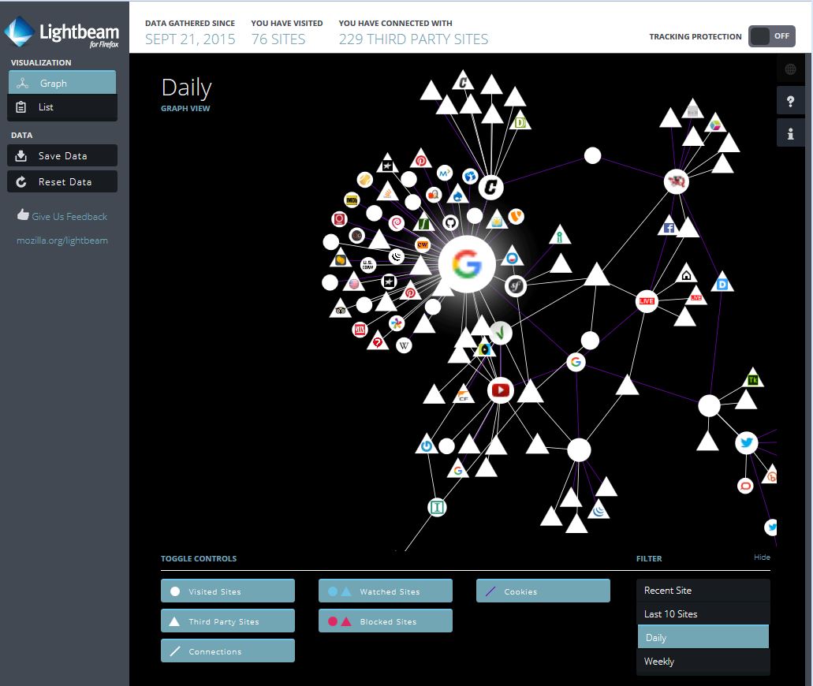Select the Daily filter
This screenshot has width=813, height=686.
coord(703,637)
